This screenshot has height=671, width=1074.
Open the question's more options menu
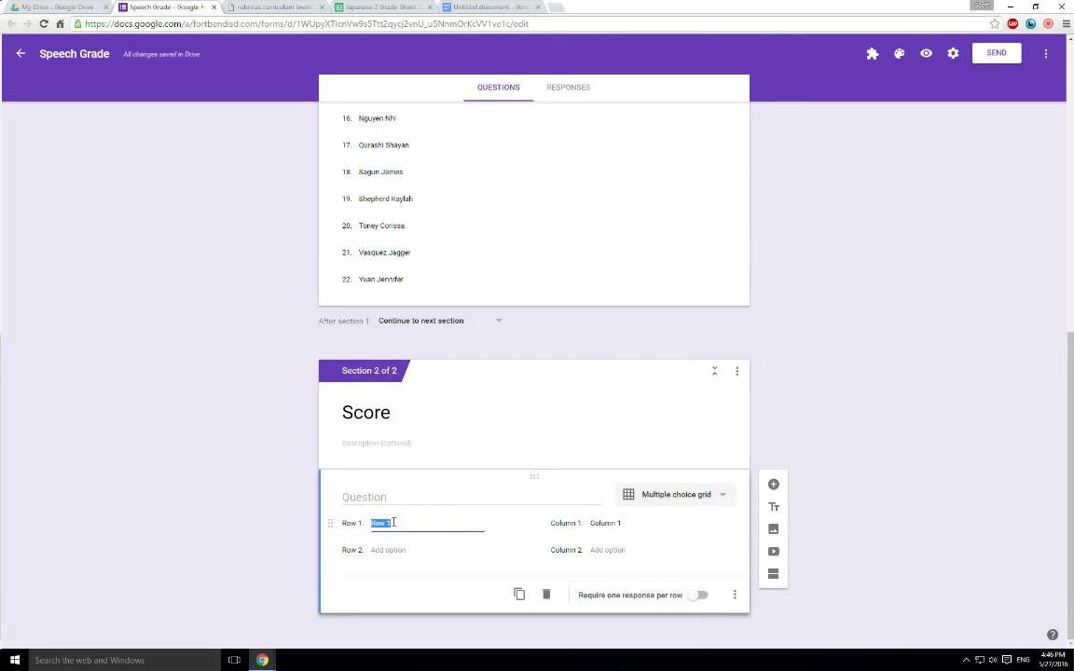click(x=735, y=595)
